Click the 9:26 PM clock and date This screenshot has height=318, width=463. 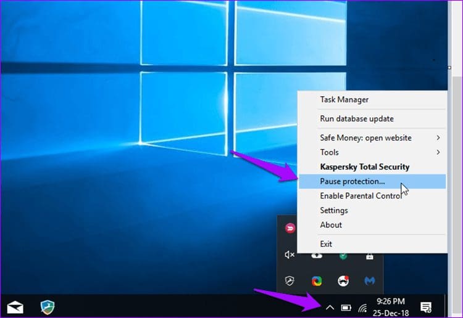tap(391, 307)
